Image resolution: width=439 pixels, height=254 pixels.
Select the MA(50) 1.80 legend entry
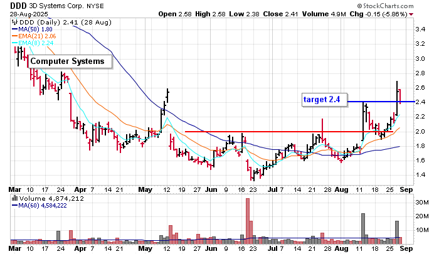(x=32, y=29)
